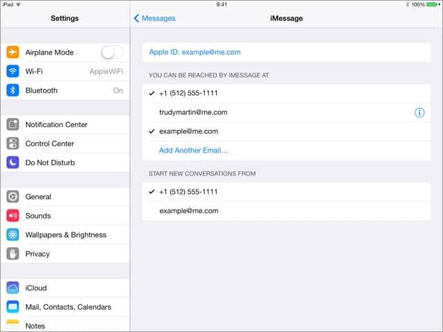Tap Add Another Email...
Screen dimensions: 443x332
[194, 151]
